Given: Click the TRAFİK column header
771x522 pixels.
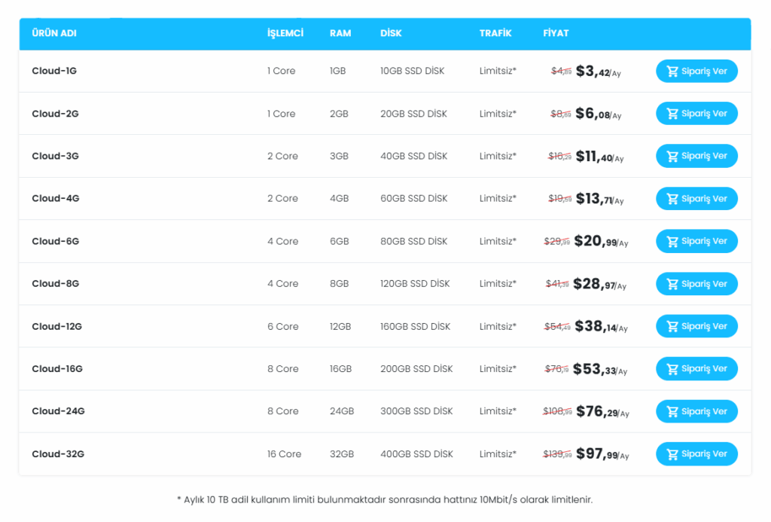Looking at the screenshot, I should 495,33.
